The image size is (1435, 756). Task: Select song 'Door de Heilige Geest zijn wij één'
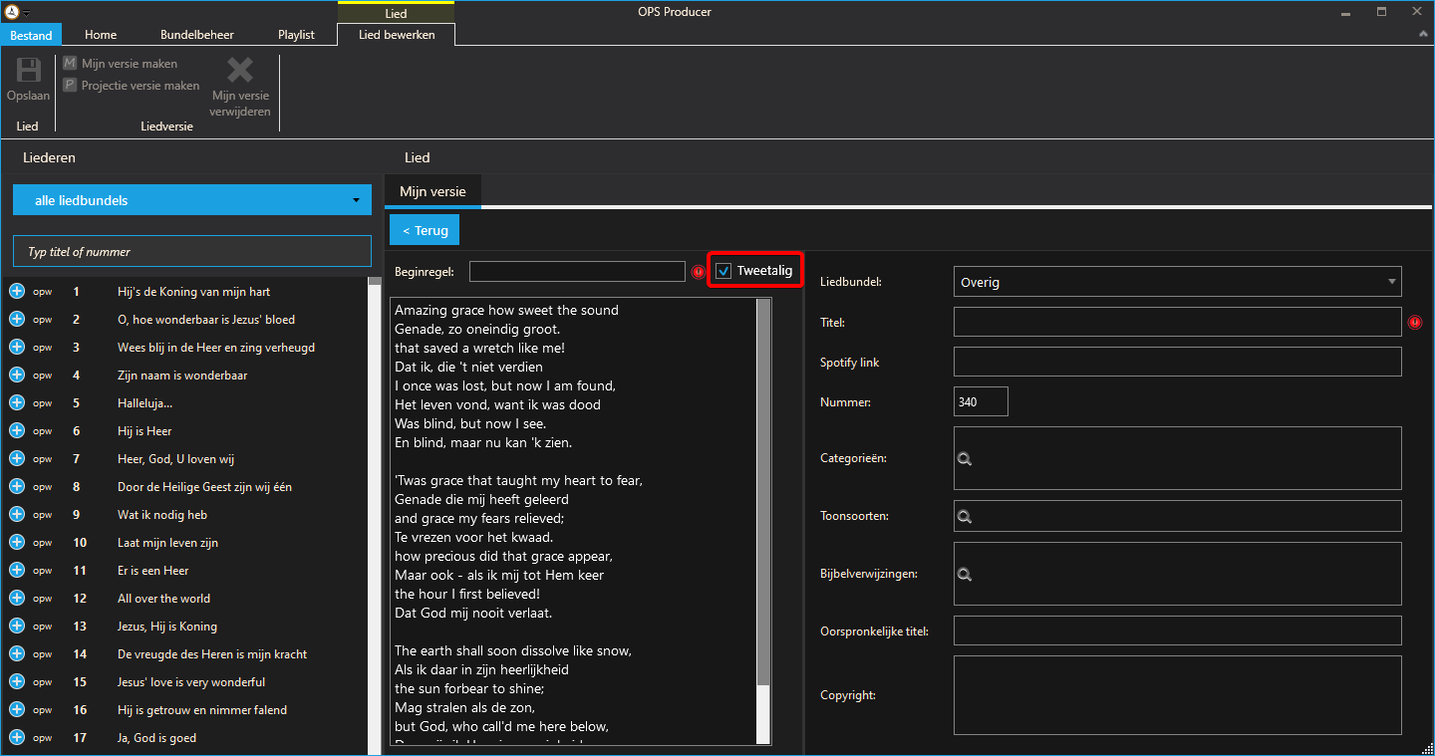tap(204, 487)
